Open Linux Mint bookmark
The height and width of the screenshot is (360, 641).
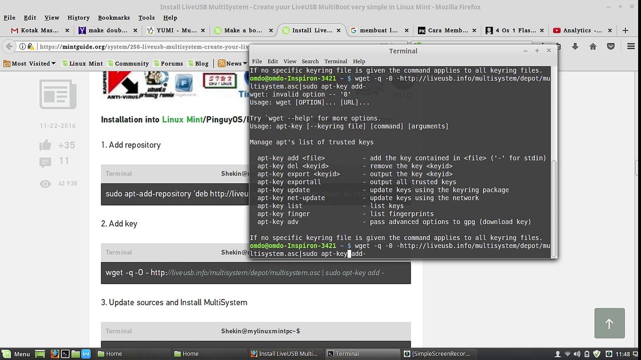[x=82, y=63]
